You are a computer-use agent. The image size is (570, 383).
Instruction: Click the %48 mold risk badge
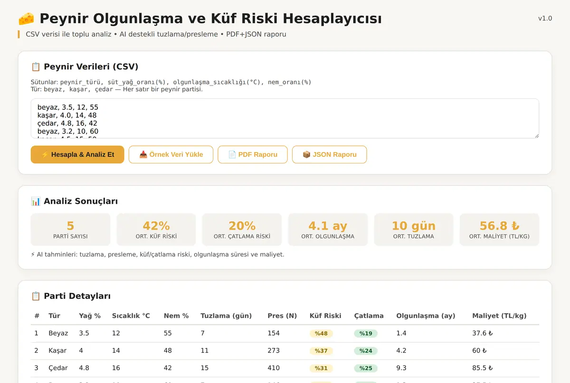321,334
